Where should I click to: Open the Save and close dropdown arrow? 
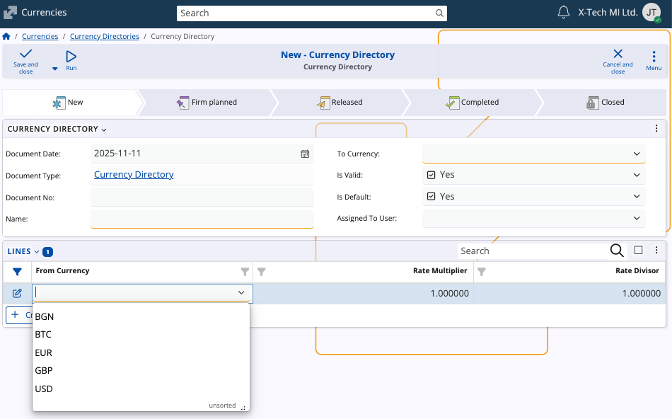pos(54,69)
